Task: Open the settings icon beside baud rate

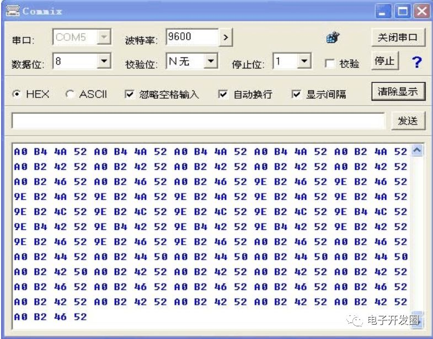Action: tap(333, 37)
